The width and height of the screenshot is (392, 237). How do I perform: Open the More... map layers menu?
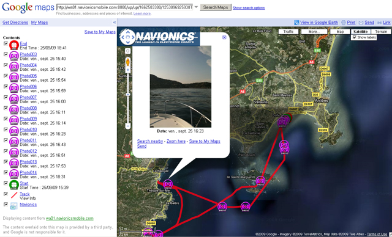click(314, 32)
